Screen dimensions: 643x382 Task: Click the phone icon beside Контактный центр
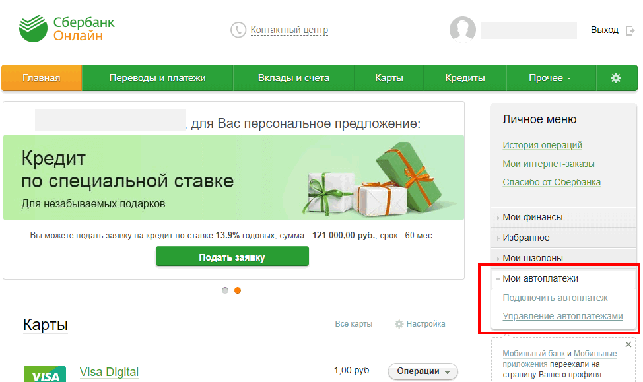(x=238, y=30)
